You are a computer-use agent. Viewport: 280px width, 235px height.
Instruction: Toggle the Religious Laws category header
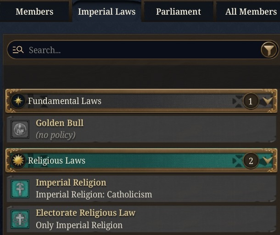(x=141, y=160)
